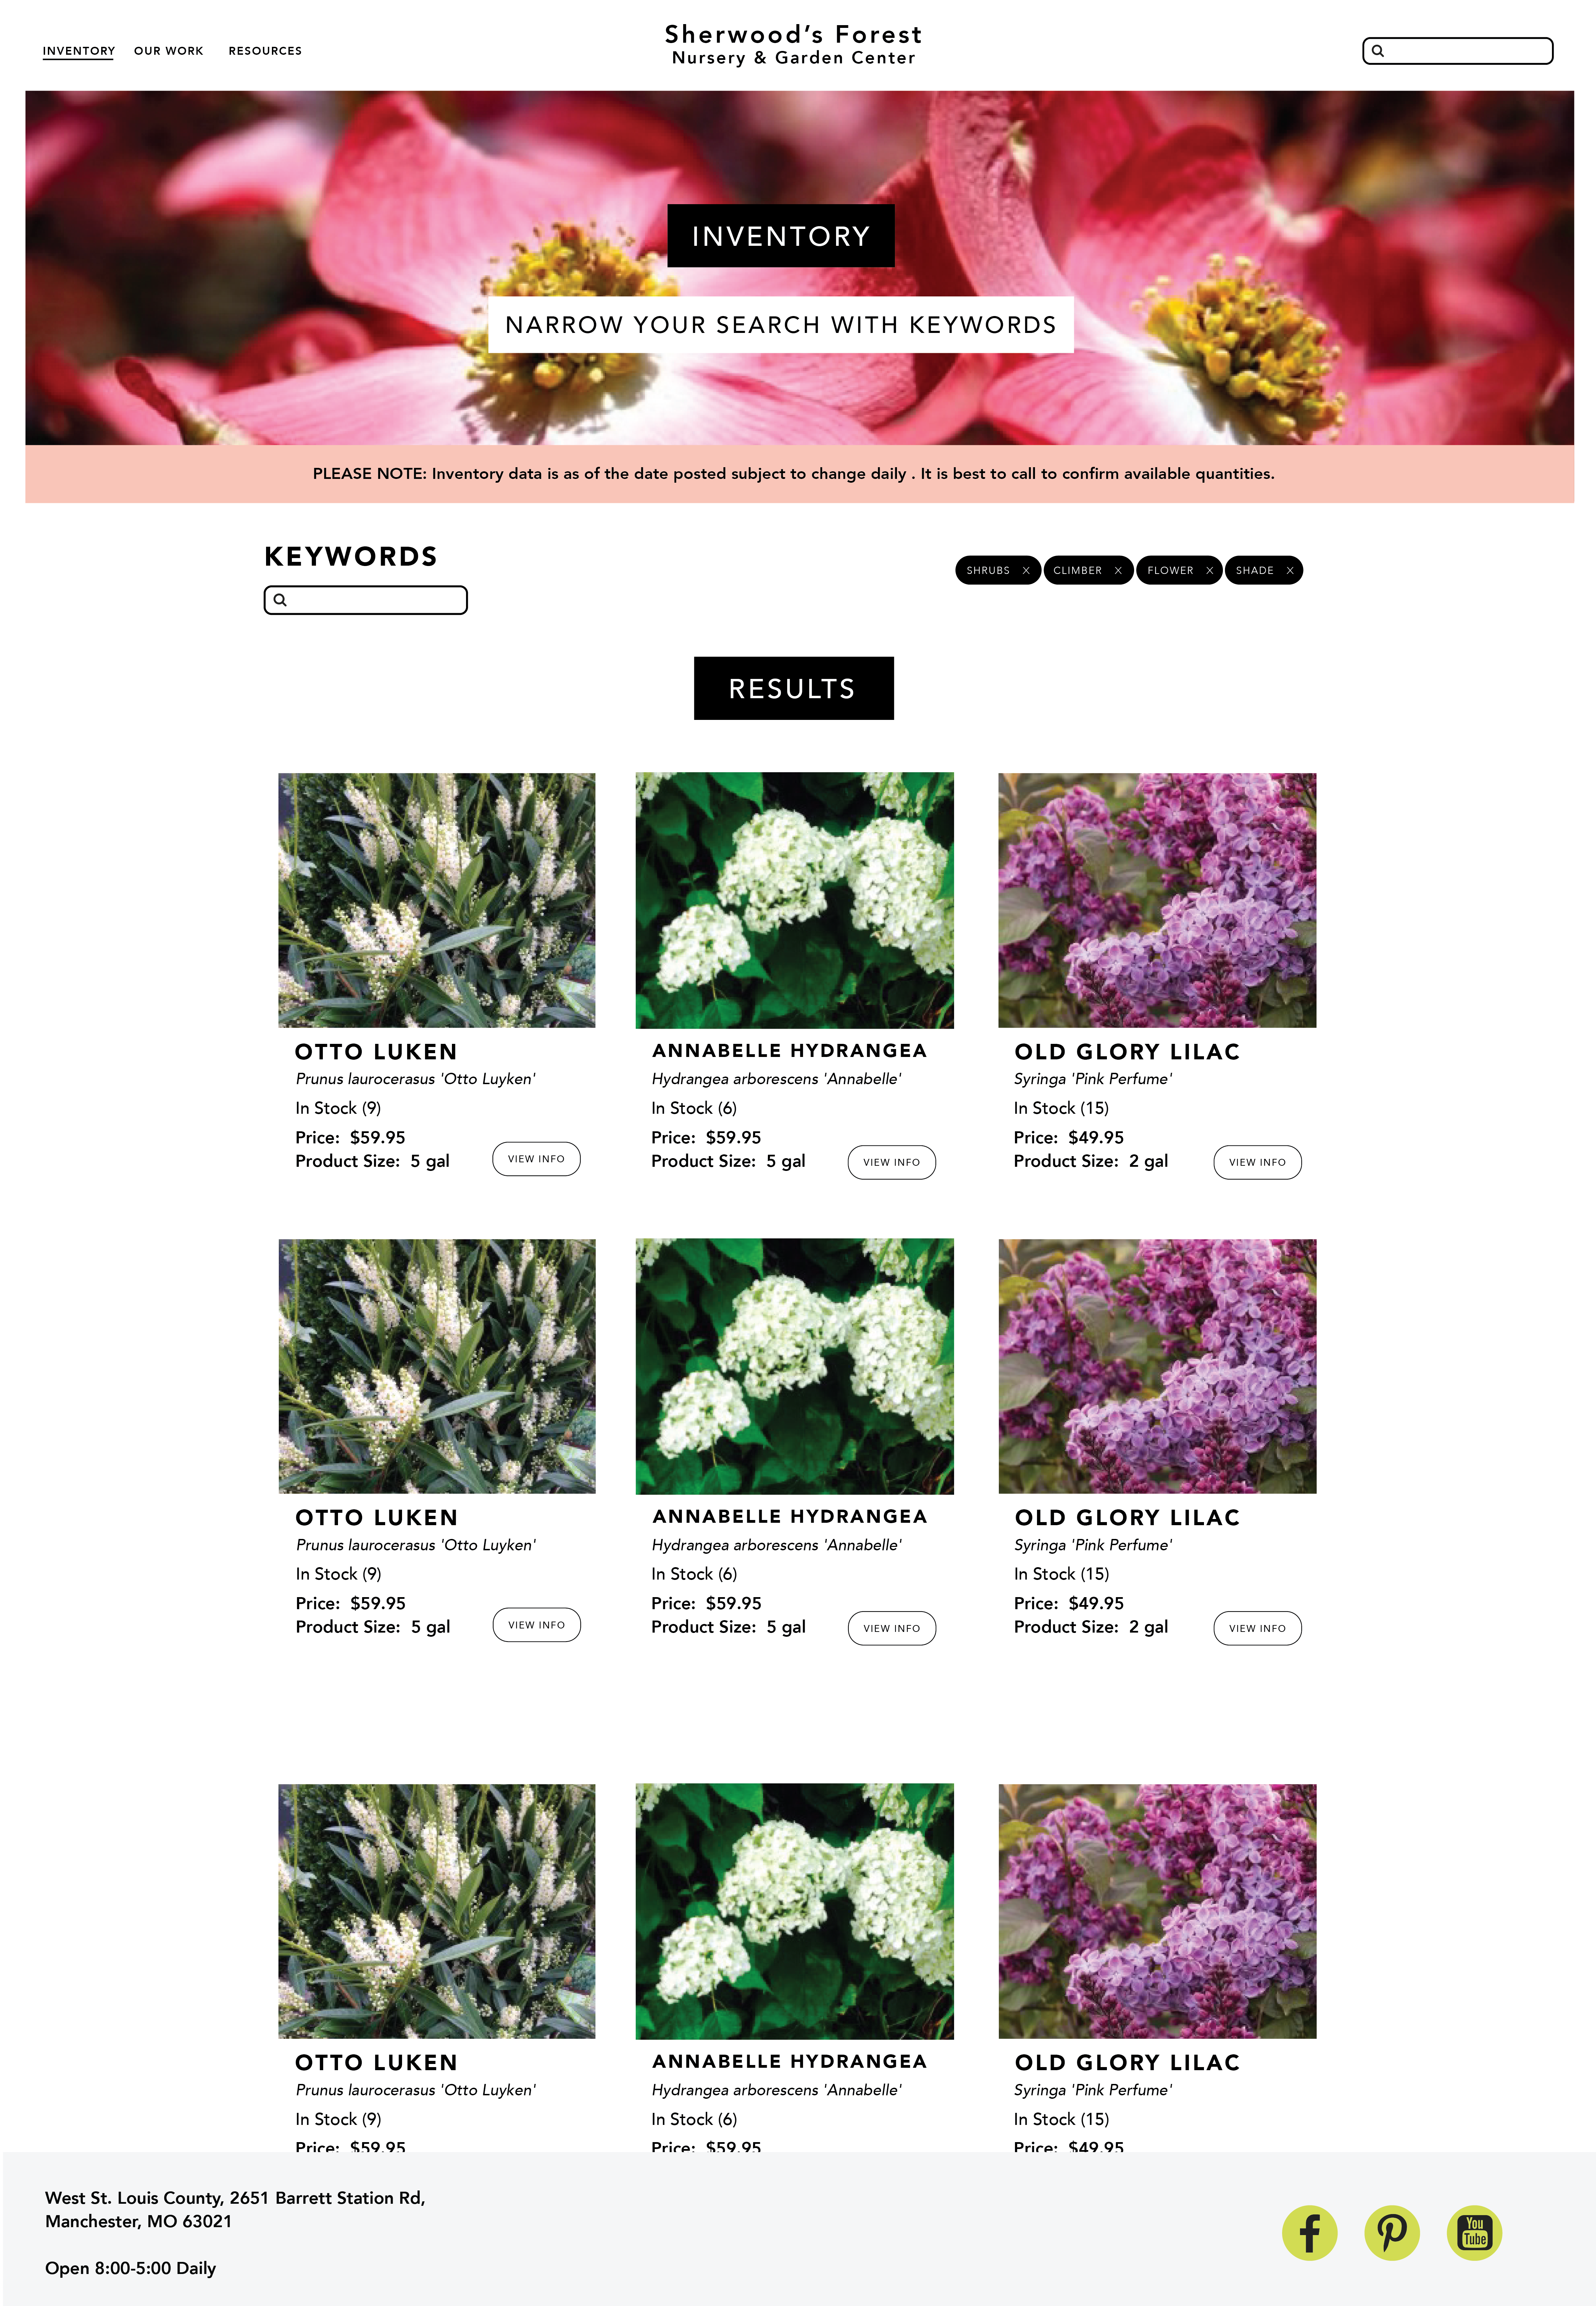Viewport: 1596px width, 2306px height.
Task: View info for first Old Glory Lilac
Action: 1257,1162
